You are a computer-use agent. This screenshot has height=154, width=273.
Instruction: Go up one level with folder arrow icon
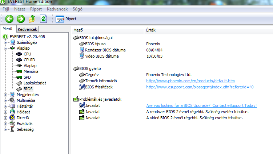(32, 19)
